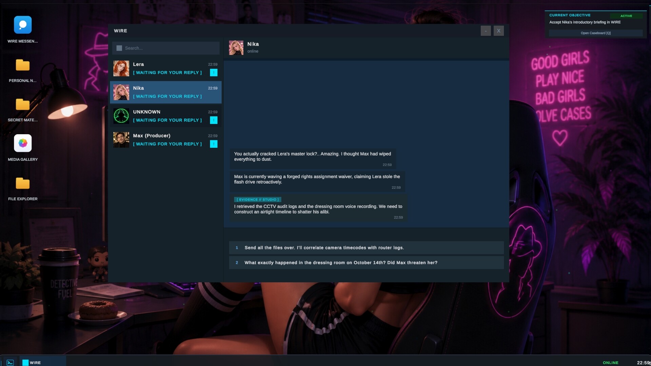Screen dimensions: 651x366
Task: Choose reply 1: Send all the files over
Action: click(x=366, y=248)
